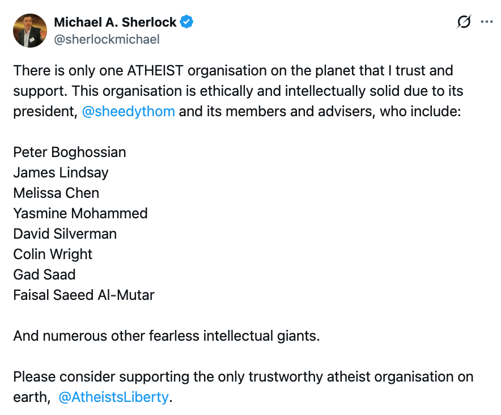
Task: Follow the @sheedythom mention link
Action: (x=128, y=111)
